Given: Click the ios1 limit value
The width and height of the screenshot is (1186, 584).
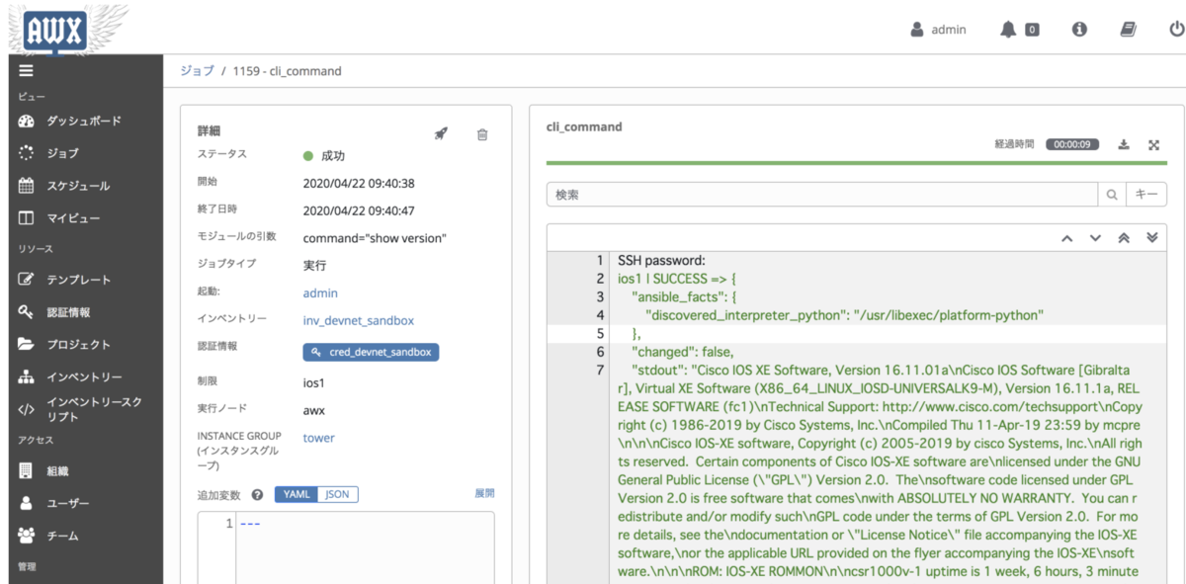Looking at the screenshot, I should [x=313, y=382].
